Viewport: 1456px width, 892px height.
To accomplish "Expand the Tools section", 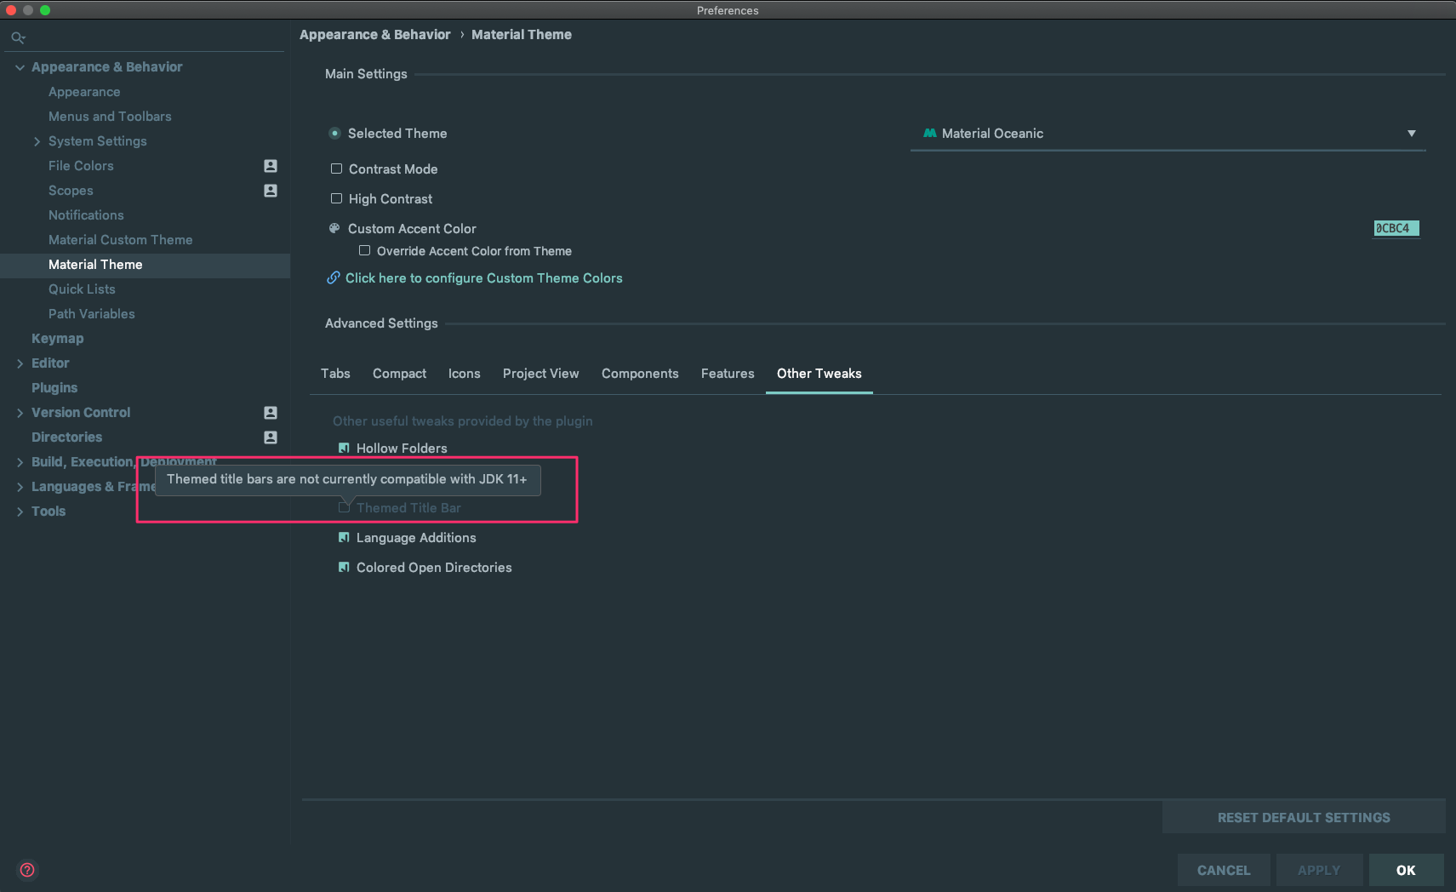I will 20,512.
